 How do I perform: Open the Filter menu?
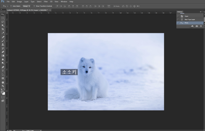tap(46, 2)
